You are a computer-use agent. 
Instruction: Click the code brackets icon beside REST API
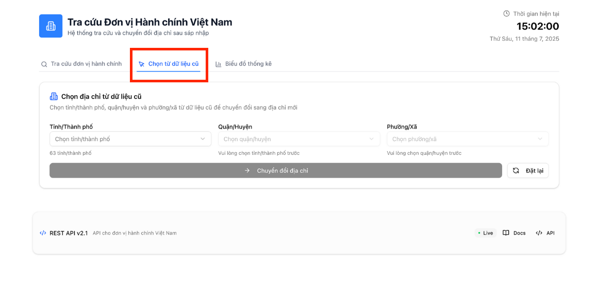(43, 233)
